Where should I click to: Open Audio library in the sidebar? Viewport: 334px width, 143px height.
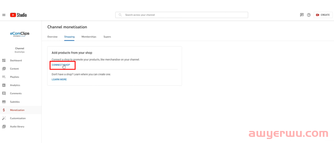pyautogui.click(x=17, y=126)
